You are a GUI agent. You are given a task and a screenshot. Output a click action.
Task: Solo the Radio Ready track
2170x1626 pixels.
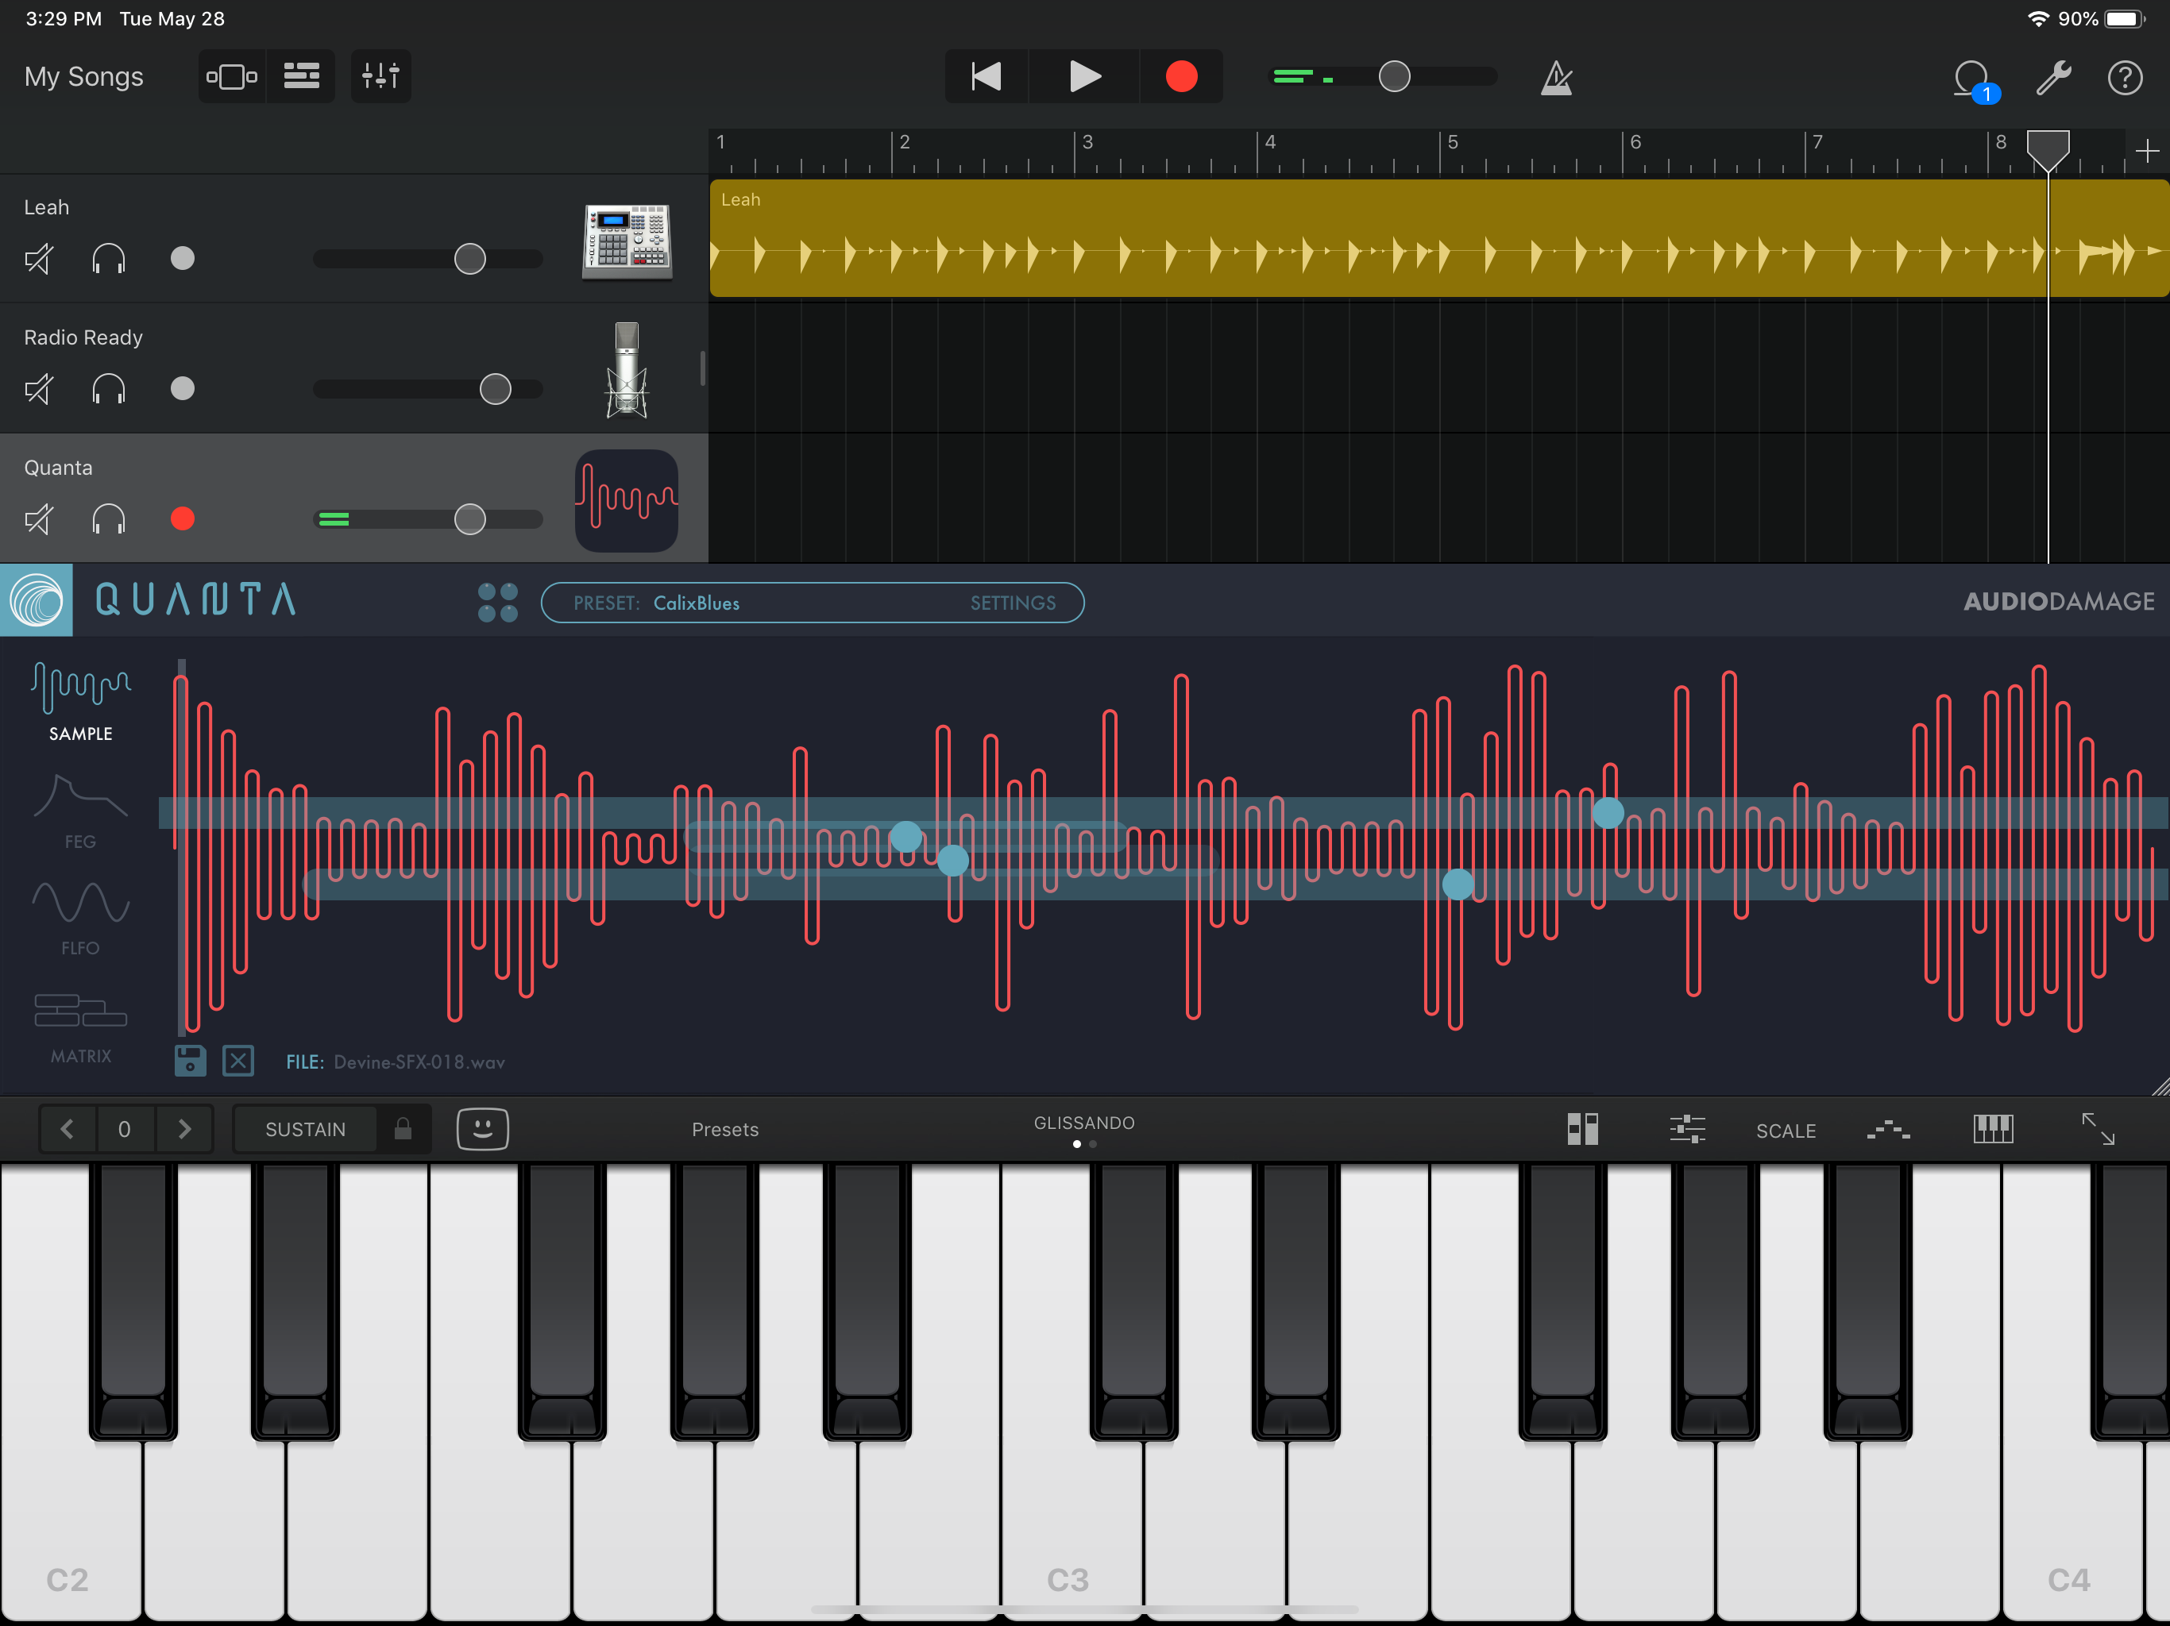coord(109,389)
